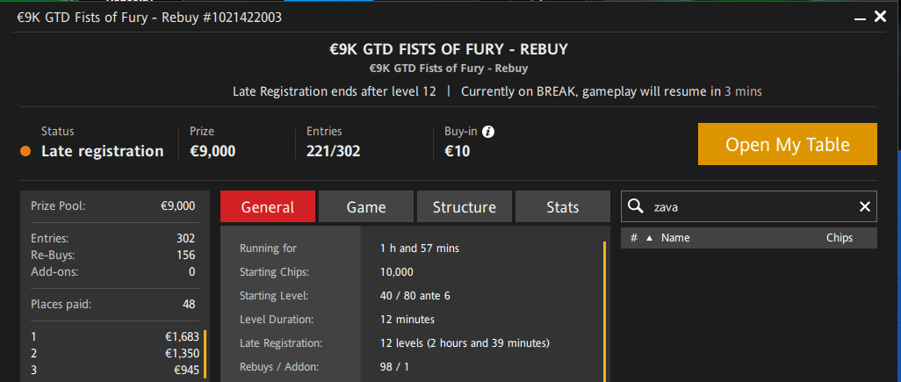The width and height of the screenshot is (901, 382).
Task: Open My Table
Action: tap(787, 144)
